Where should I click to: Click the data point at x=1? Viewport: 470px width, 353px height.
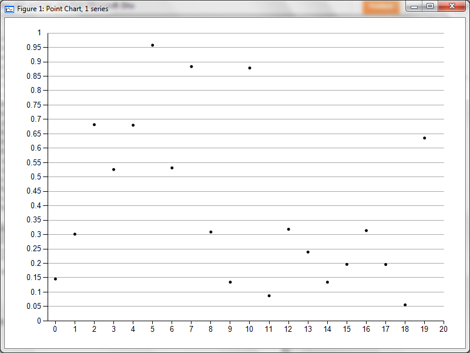tap(75, 234)
